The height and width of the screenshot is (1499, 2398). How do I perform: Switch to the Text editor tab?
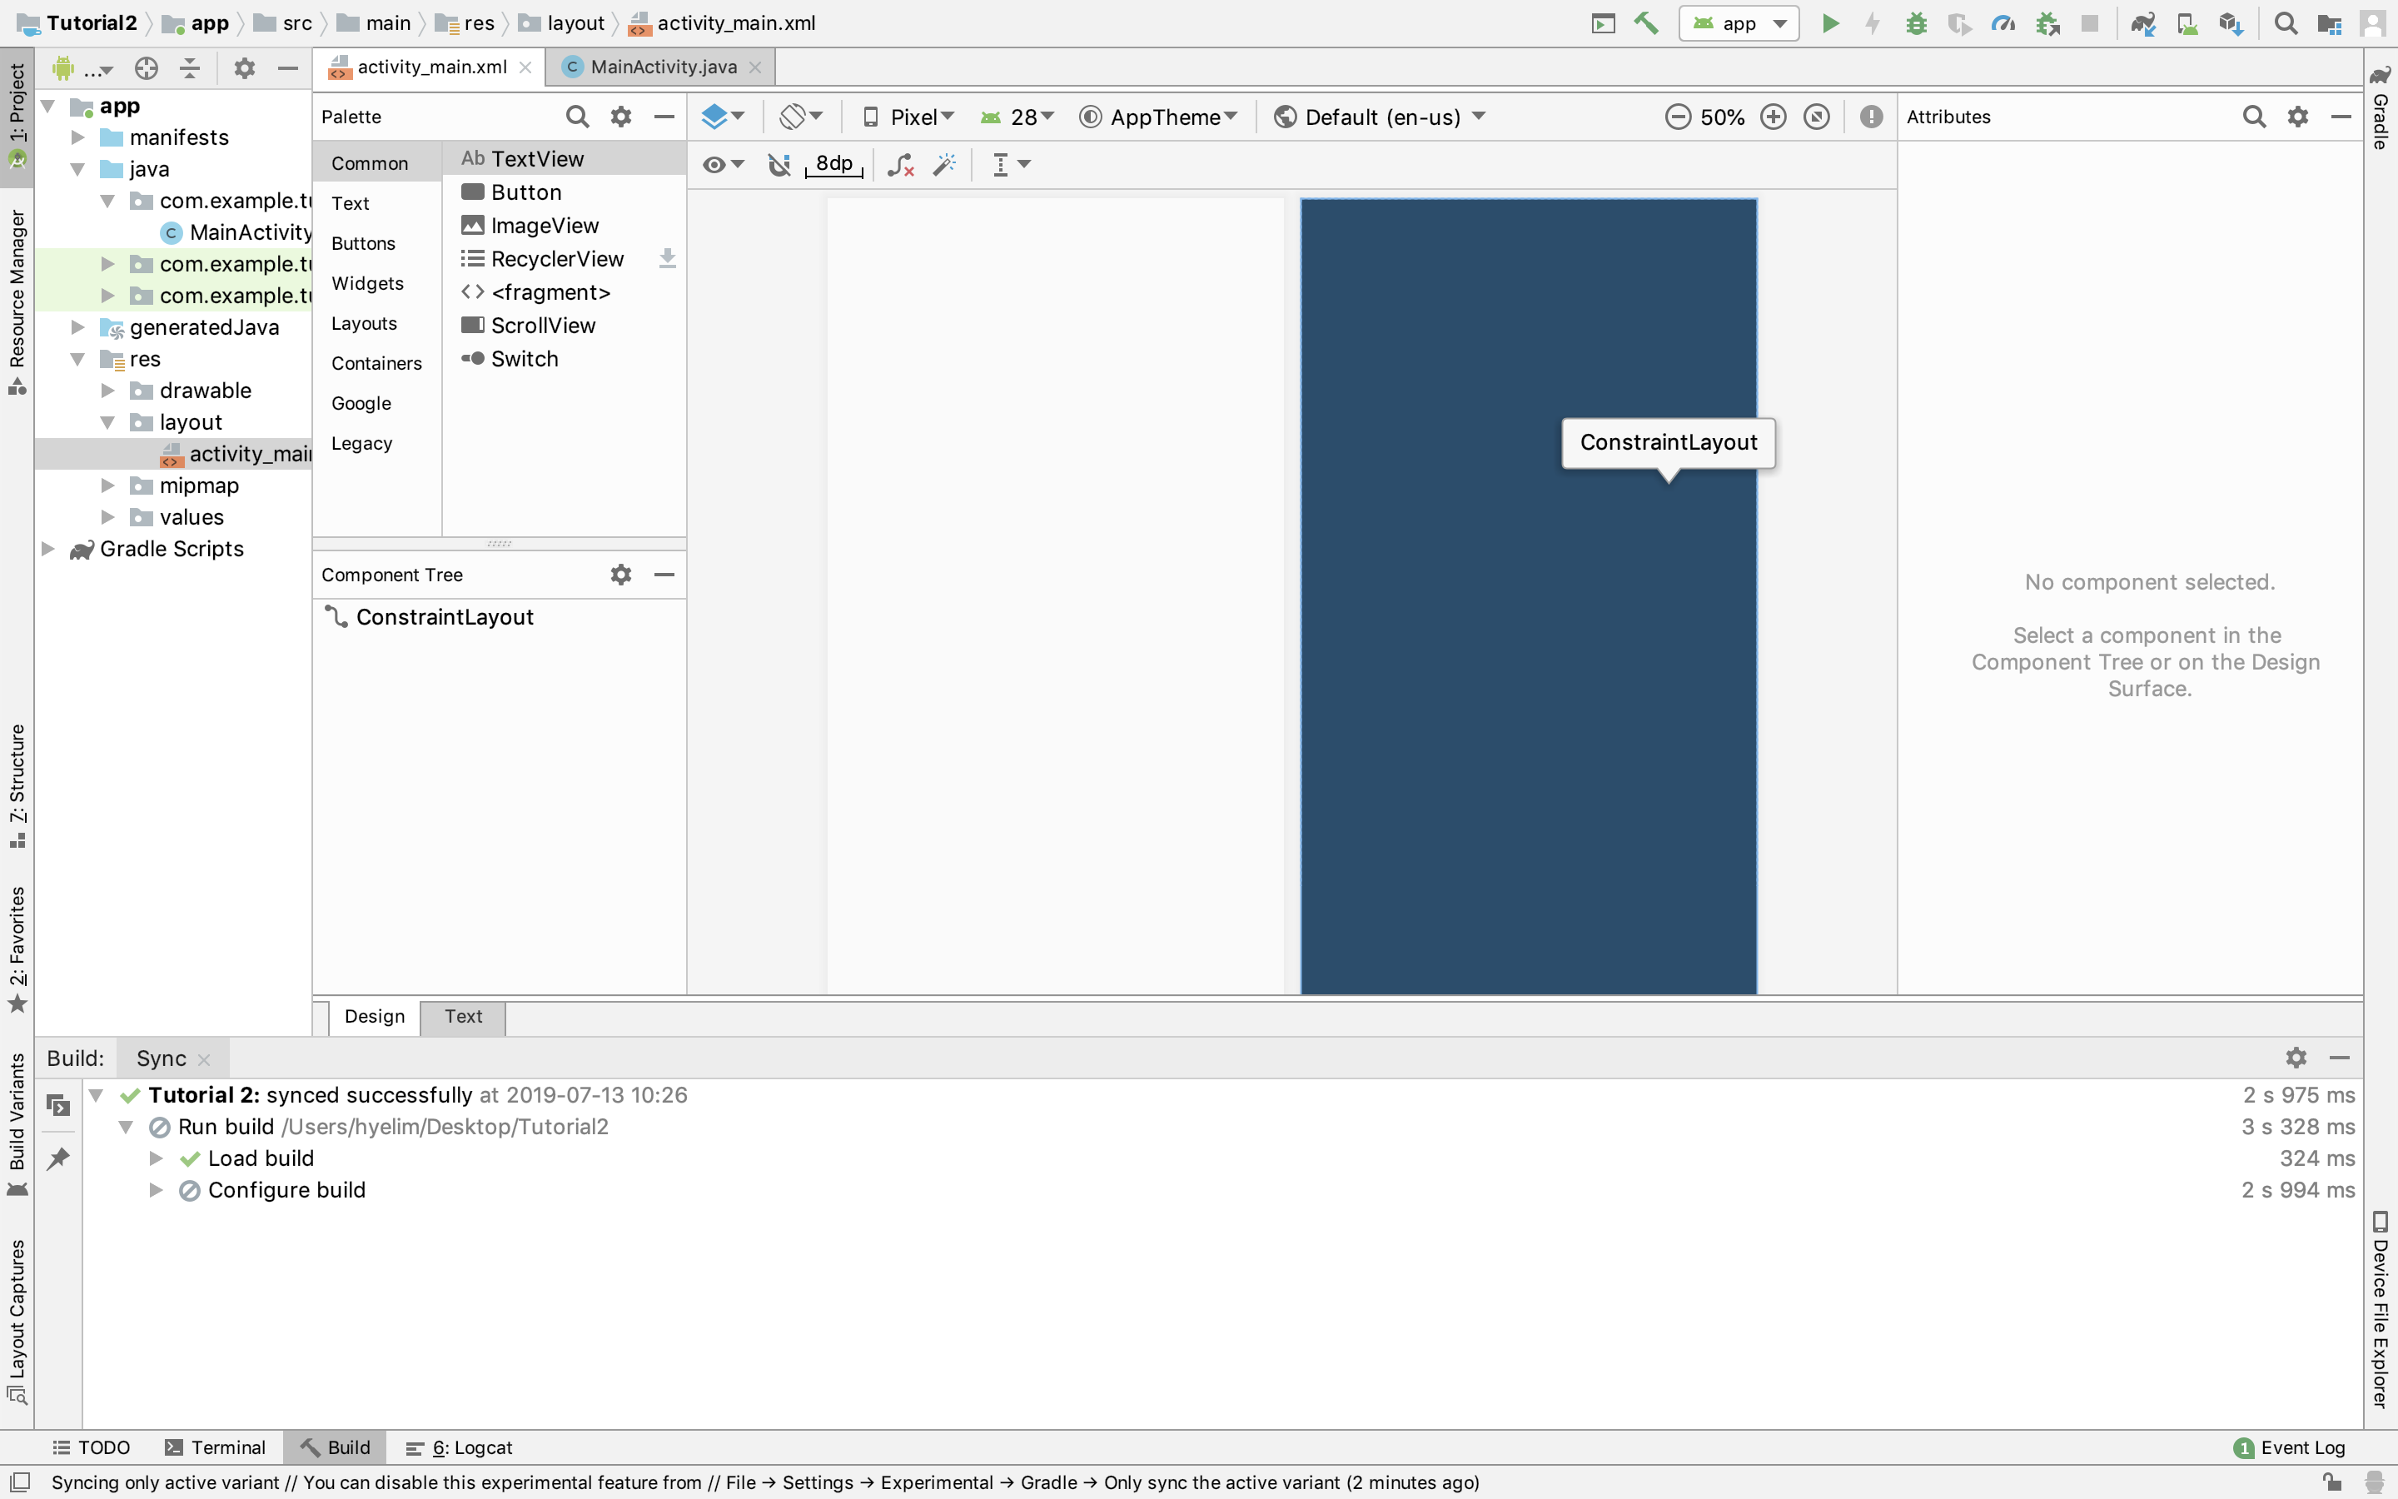463,1016
